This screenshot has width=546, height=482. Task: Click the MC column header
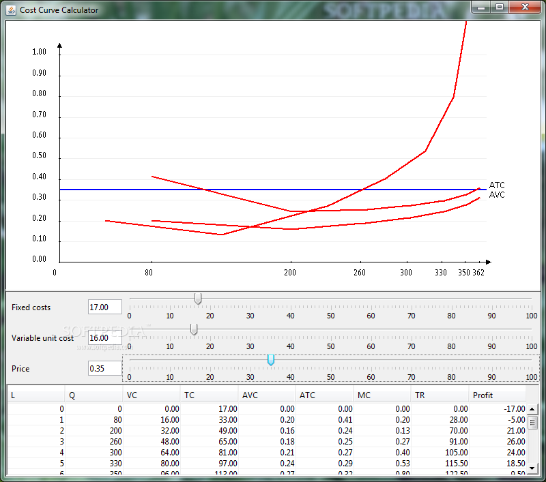pyautogui.click(x=382, y=395)
